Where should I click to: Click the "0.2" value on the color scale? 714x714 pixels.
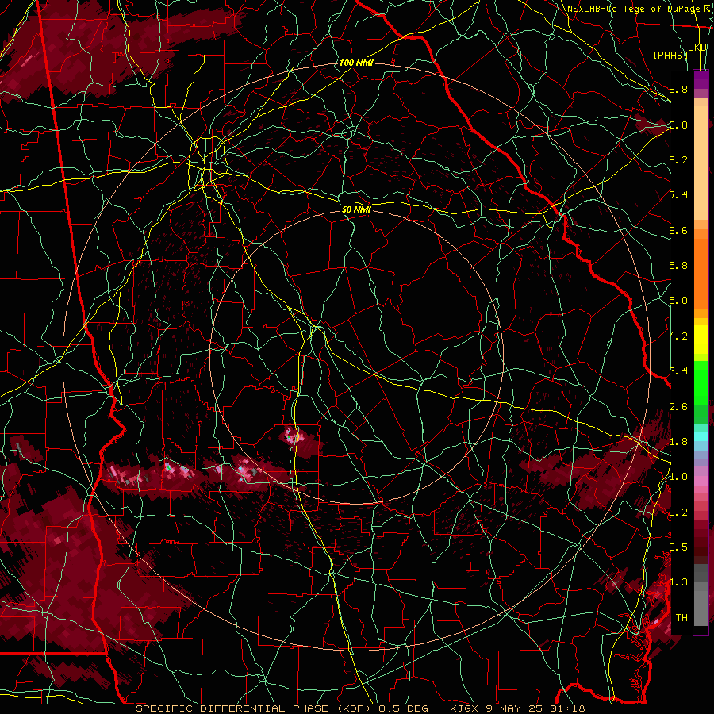coord(678,512)
